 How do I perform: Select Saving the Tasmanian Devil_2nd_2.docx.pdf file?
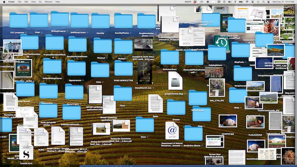[x=121, y=126]
